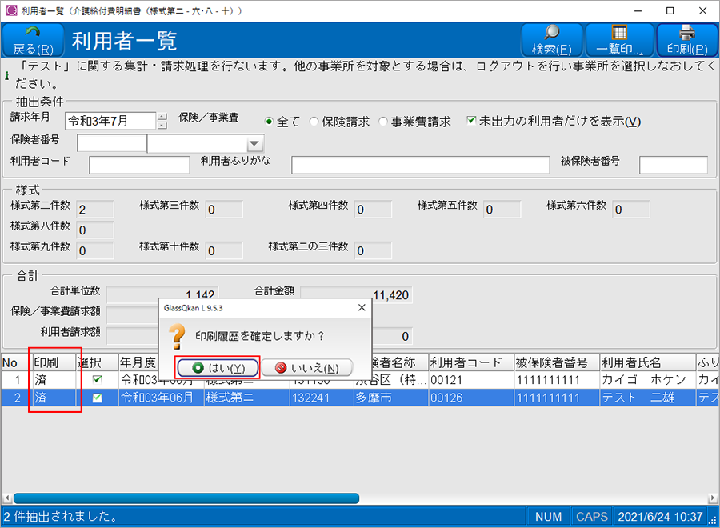The image size is (720, 528).
Task: Confirm with はい(Y) in dialog
Action: pos(218,368)
